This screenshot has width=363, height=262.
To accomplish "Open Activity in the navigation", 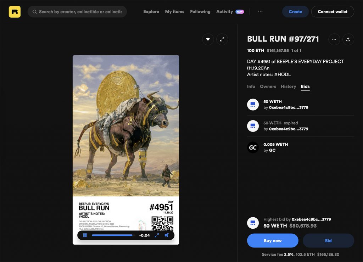I will (x=224, y=12).
